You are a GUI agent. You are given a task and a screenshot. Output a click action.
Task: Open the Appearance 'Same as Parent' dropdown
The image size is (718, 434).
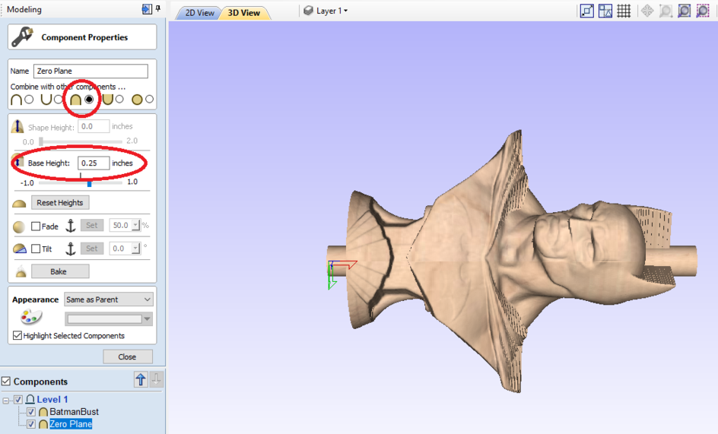tap(109, 299)
